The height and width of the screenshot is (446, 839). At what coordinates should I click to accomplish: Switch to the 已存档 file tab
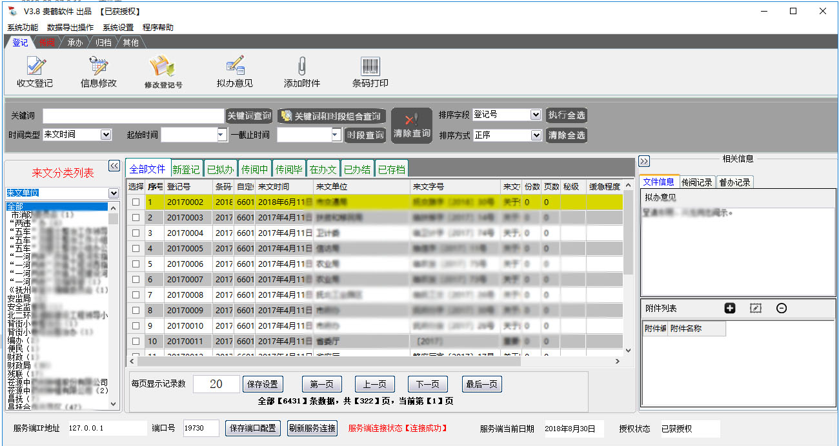pyautogui.click(x=390, y=168)
